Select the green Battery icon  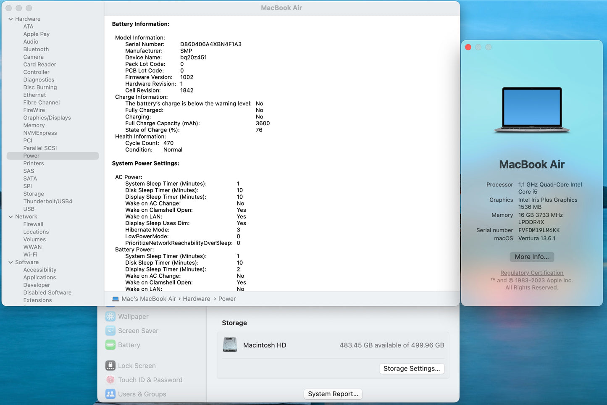click(110, 345)
